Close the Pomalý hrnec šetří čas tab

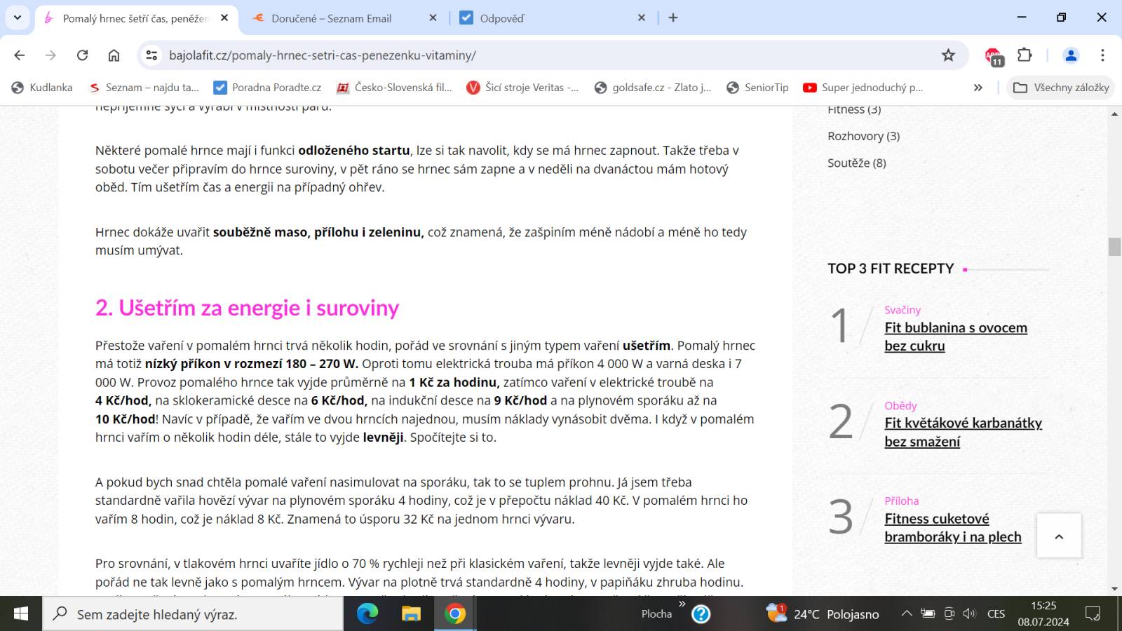tap(224, 18)
